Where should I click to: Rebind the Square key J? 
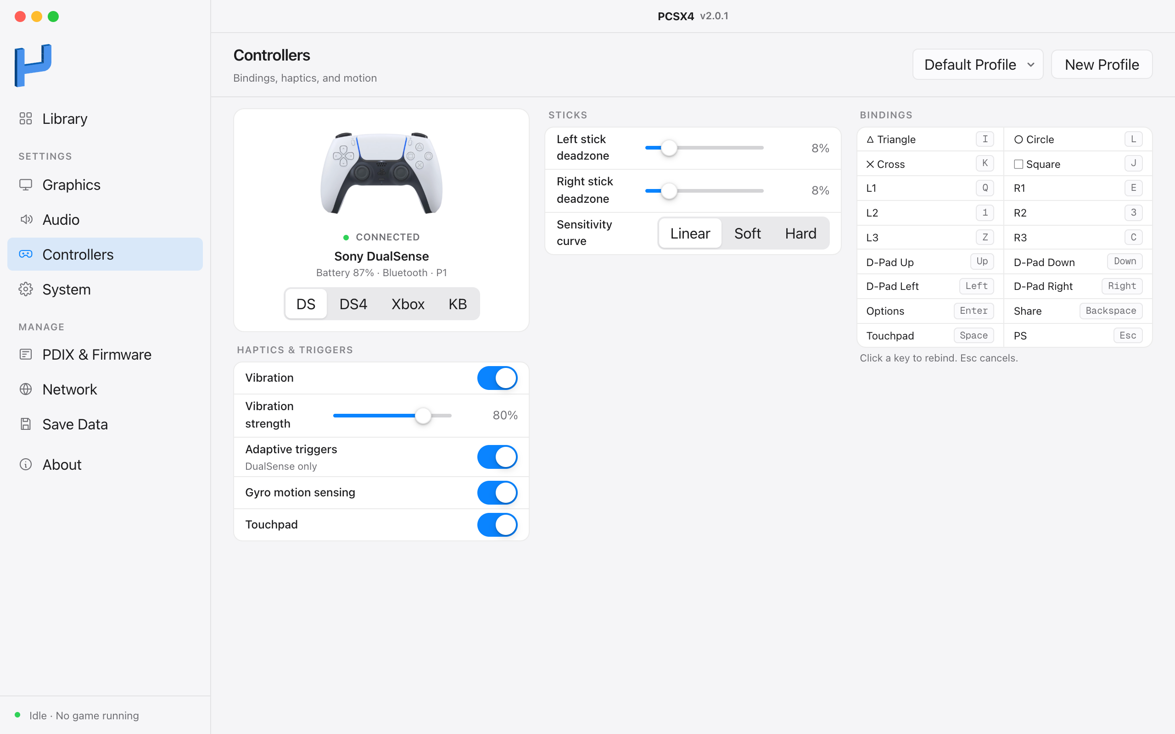[x=1133, y=163]
